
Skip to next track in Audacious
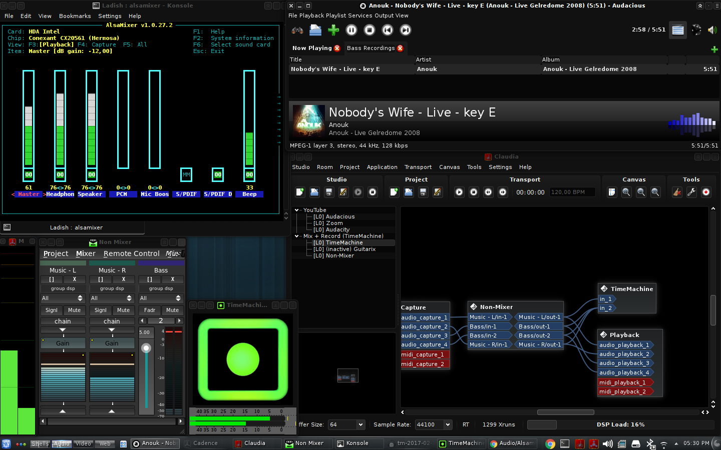[406, 30]
